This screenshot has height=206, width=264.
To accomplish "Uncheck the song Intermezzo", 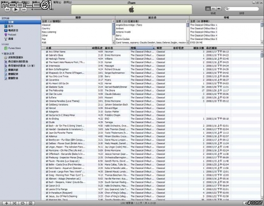I will click(47, 66).
